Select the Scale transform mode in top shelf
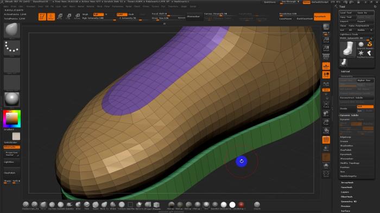The height and width of the screenshot is (213, 380). [68, 17]
